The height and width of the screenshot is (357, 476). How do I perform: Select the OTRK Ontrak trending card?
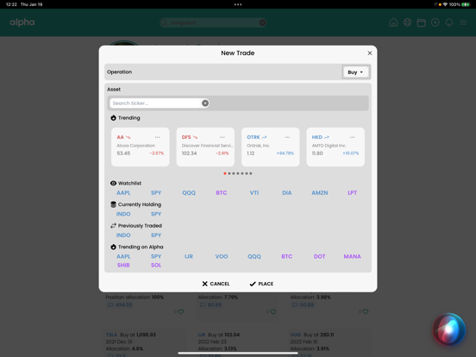pyautogui.click(x=270, y=147)
